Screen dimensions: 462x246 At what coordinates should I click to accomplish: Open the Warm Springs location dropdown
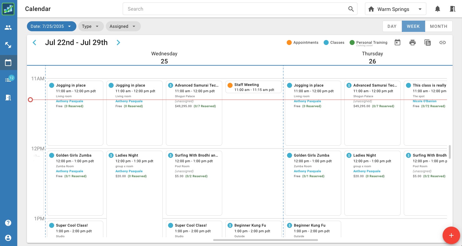pos(395,9)
